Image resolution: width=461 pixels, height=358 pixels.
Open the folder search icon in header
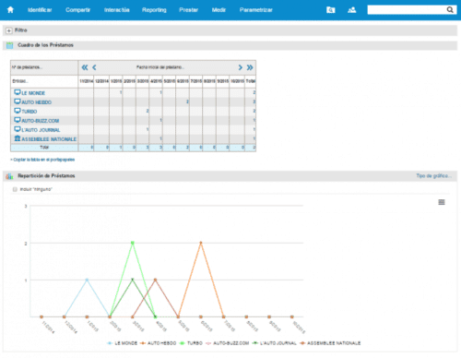pyautogui.click(x=330, y=10)
